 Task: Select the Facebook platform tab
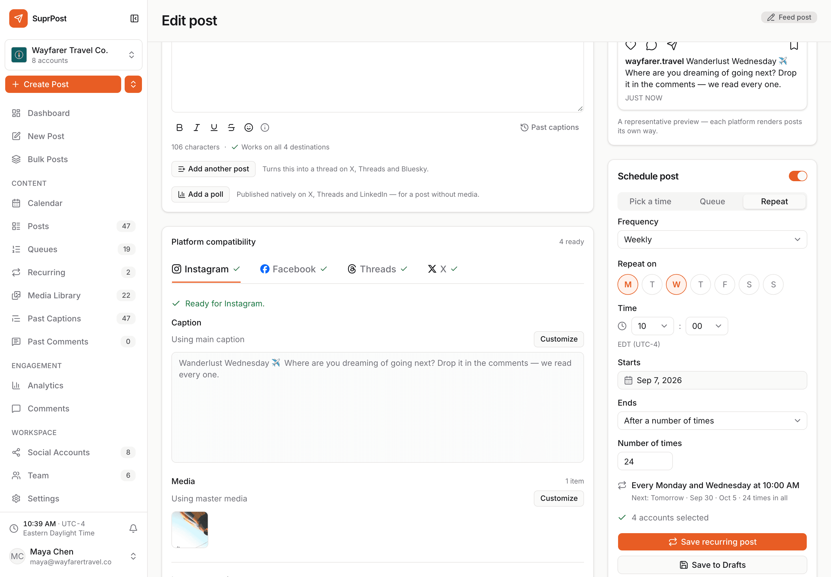(x=293, y=269)
